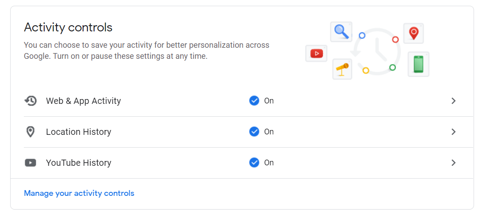This screenshot has width=478, height=210.
Task: Click the green smartphone illustration icon
Action: tap(418, 64)
